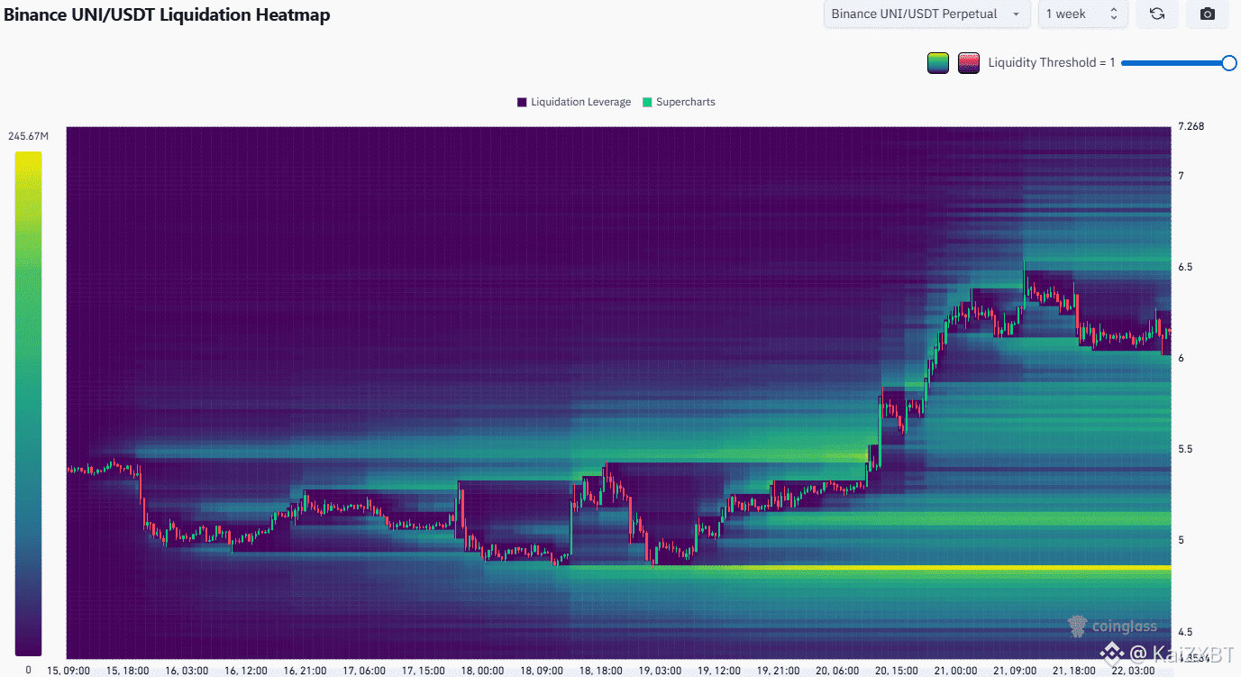Switch the heatmap to the pink color scheme
The image size is (1241, 677).
968,62
